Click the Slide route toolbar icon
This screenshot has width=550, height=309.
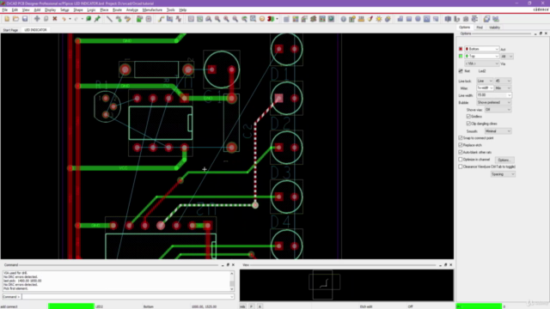pos(170,19)
